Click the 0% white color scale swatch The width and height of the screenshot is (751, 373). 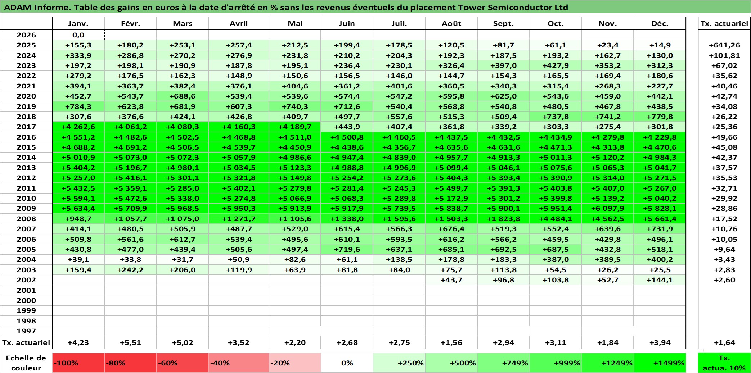(347, 363)
